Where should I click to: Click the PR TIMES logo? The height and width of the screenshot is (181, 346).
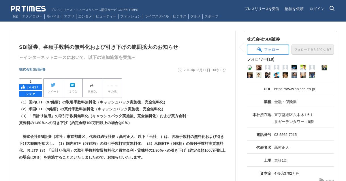coord(28,9)
